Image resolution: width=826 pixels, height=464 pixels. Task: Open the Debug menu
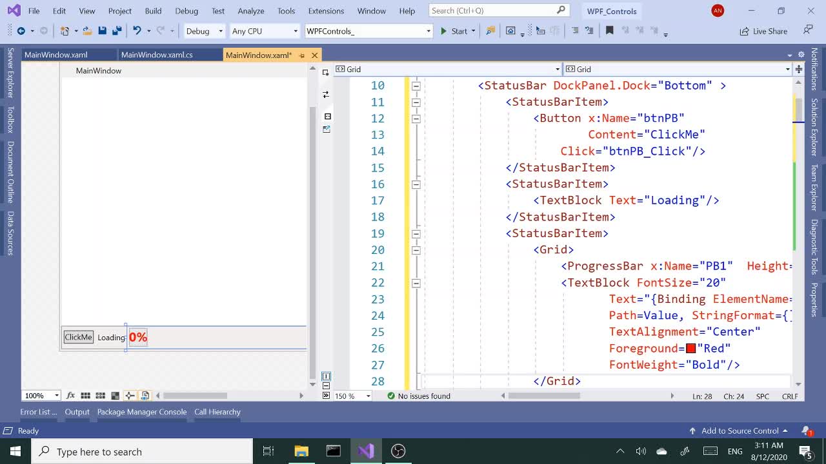(186, 11)
